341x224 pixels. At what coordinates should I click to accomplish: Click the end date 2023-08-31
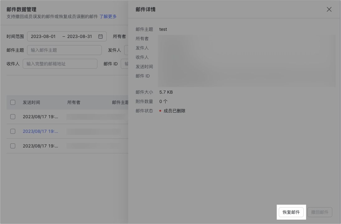80,36
